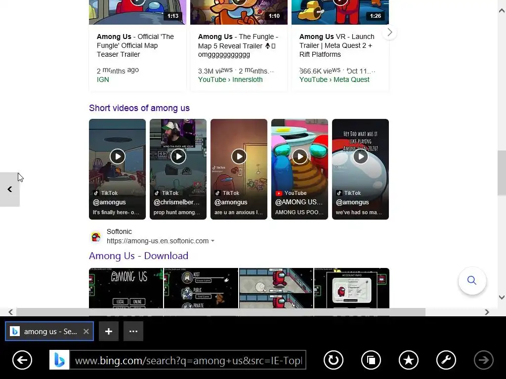
Task: Play the @chrismelber prop hunt short video
Action: pyautogui.click(x=178, y=169)
